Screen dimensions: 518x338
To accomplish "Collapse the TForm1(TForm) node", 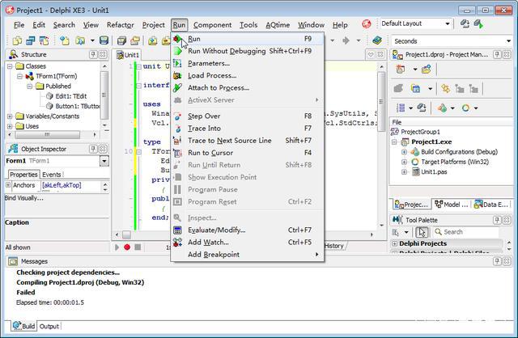I will coord(19,76).
